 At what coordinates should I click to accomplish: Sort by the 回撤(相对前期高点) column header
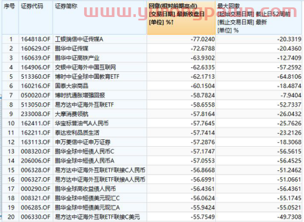[181, 18]
